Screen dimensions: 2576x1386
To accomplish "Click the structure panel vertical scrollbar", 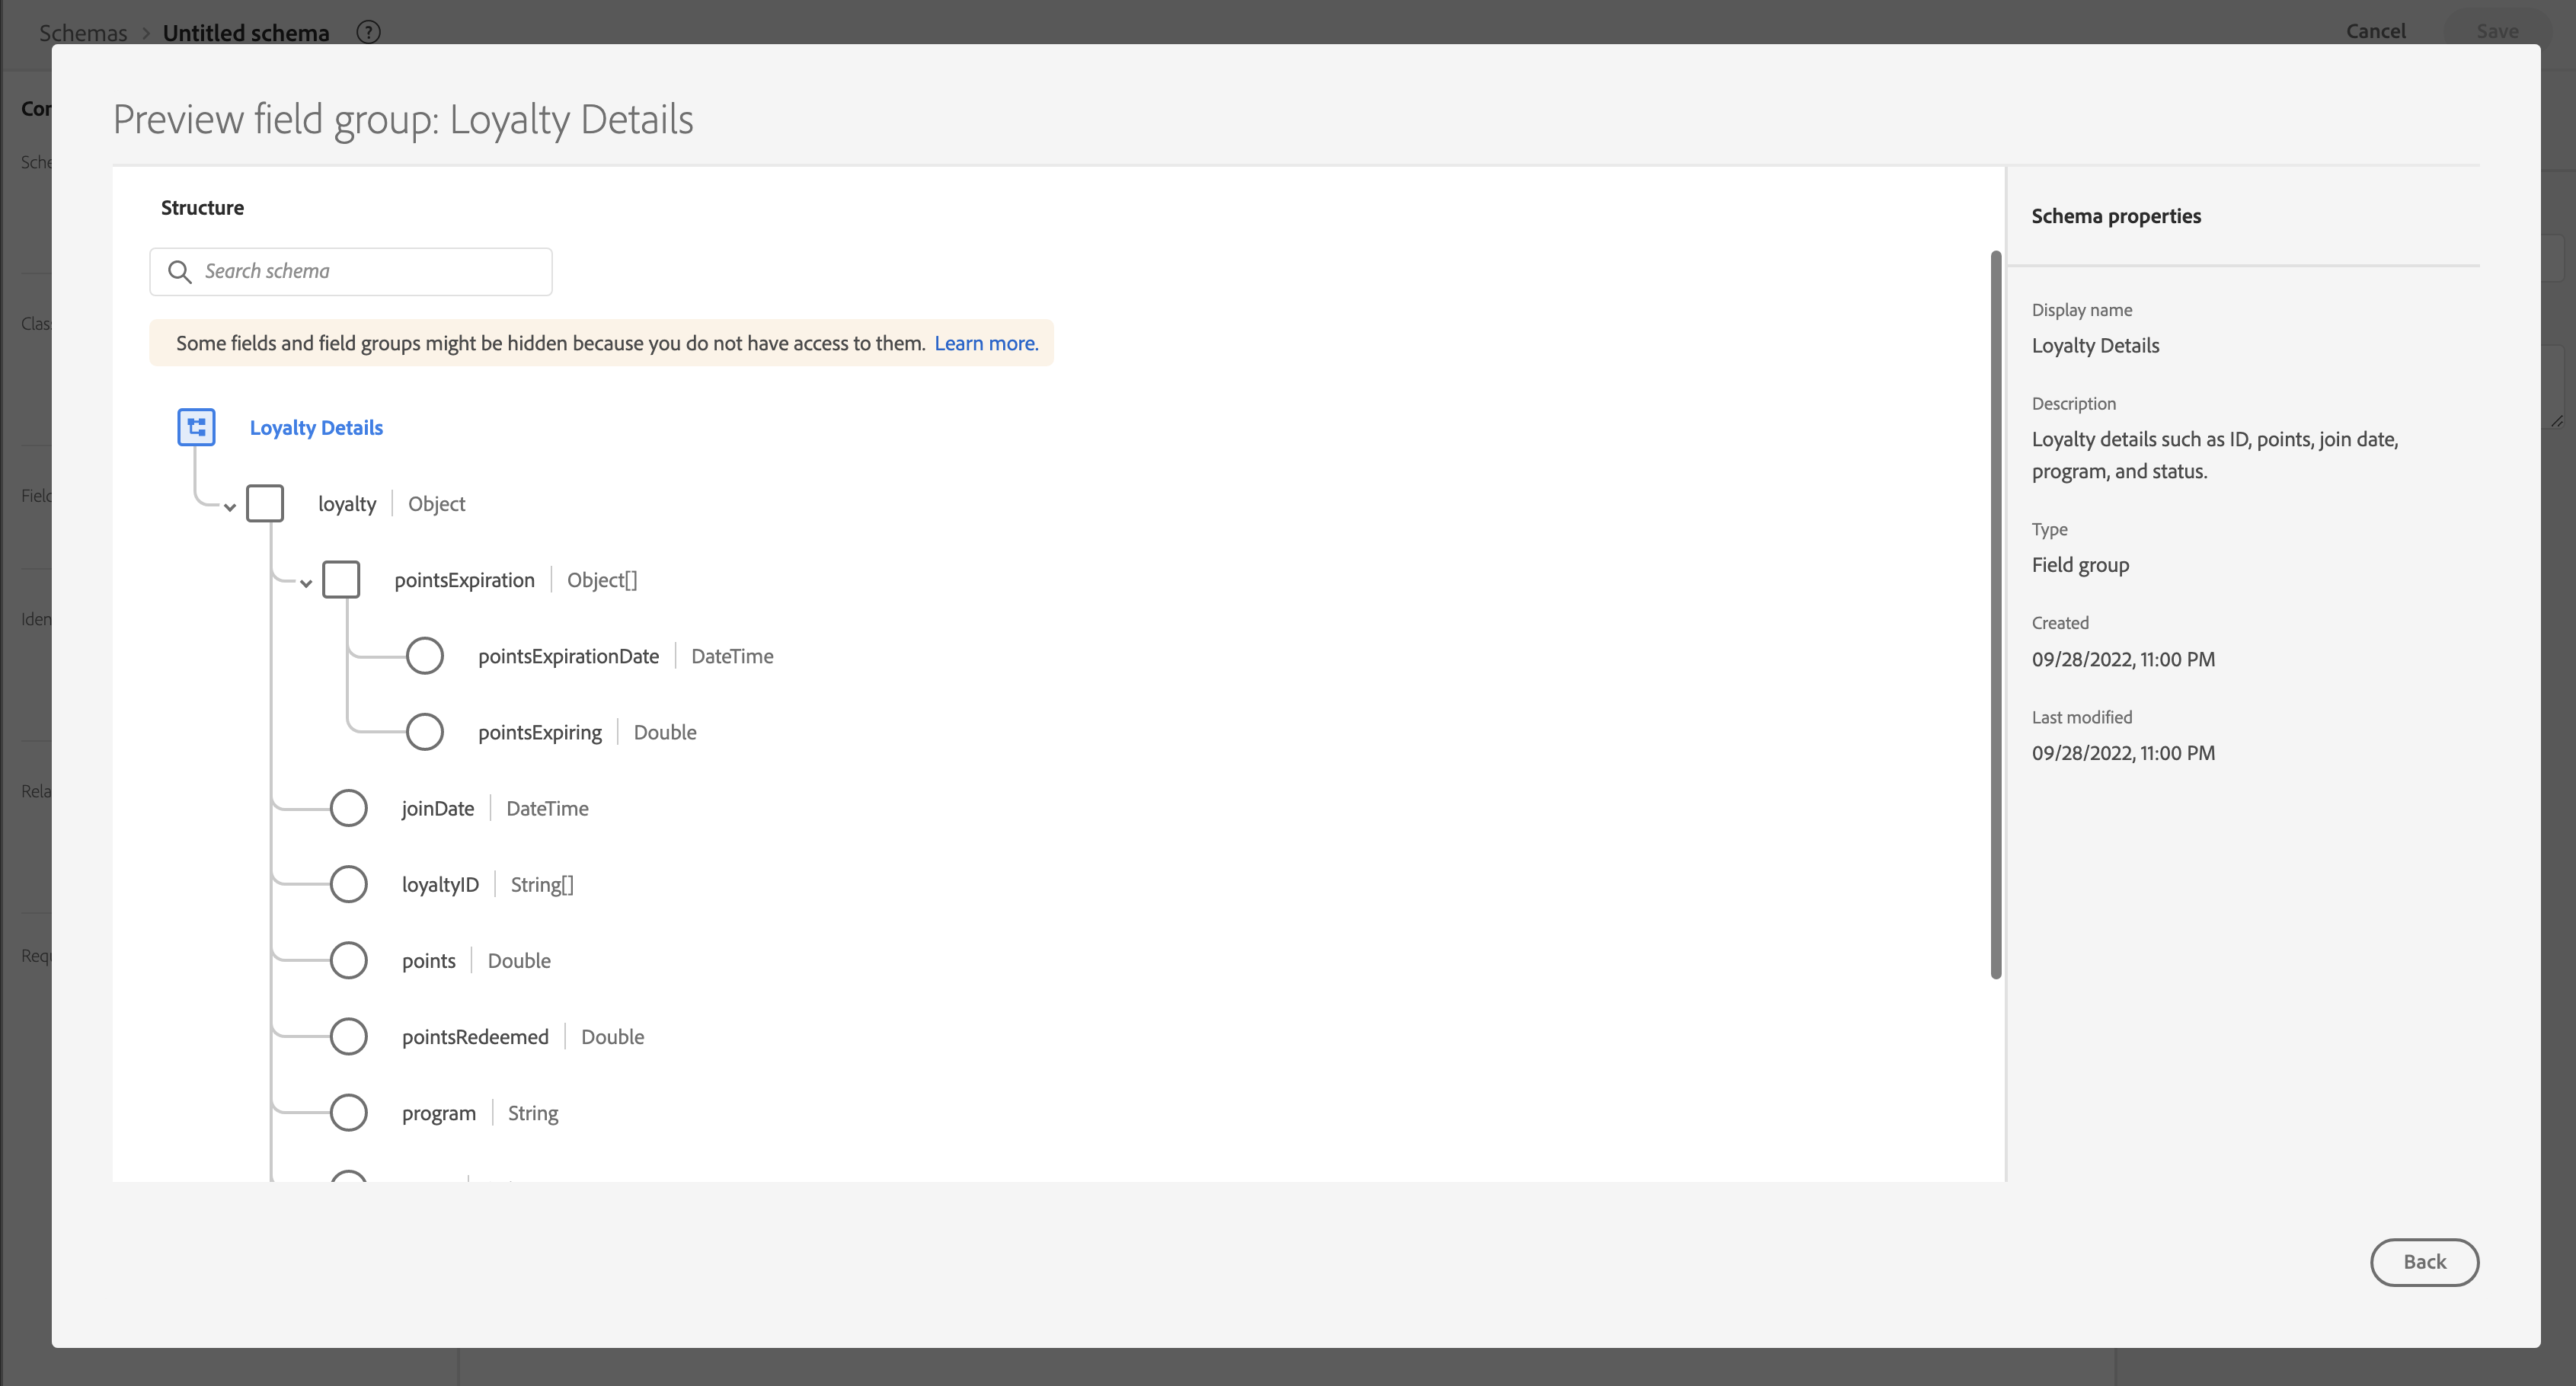I will point(1996,614).
